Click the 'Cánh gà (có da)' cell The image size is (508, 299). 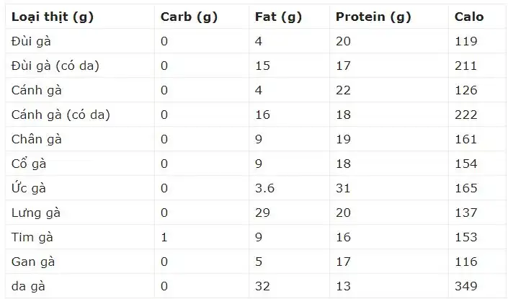(61, 115)
